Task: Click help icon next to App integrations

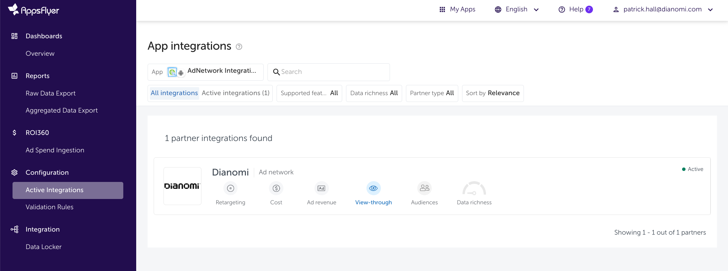Action: click(239, 47)
